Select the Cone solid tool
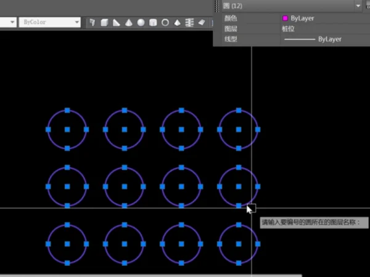 point(129,23)
